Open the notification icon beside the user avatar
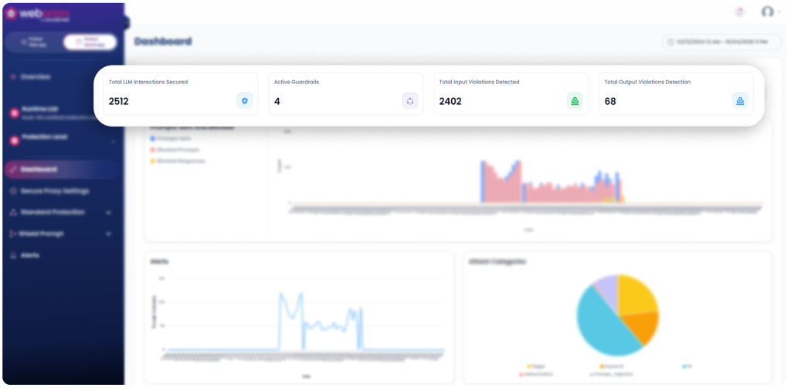This screenshot has height=391, width=791. pyautogui.click(x=740, y=12)
